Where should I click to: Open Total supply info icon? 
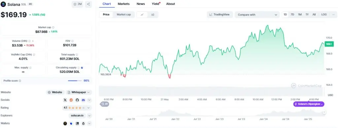77,55
